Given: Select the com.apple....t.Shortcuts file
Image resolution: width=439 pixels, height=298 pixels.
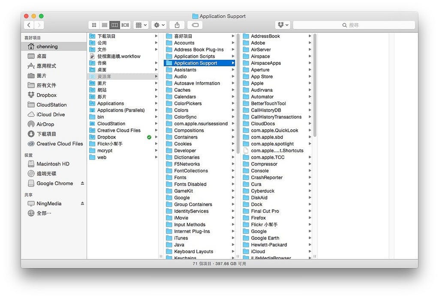Looking at the screenshot, I should click(277, 150).
